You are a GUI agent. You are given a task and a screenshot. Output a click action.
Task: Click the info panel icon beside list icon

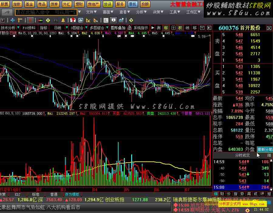coord(114,20)
